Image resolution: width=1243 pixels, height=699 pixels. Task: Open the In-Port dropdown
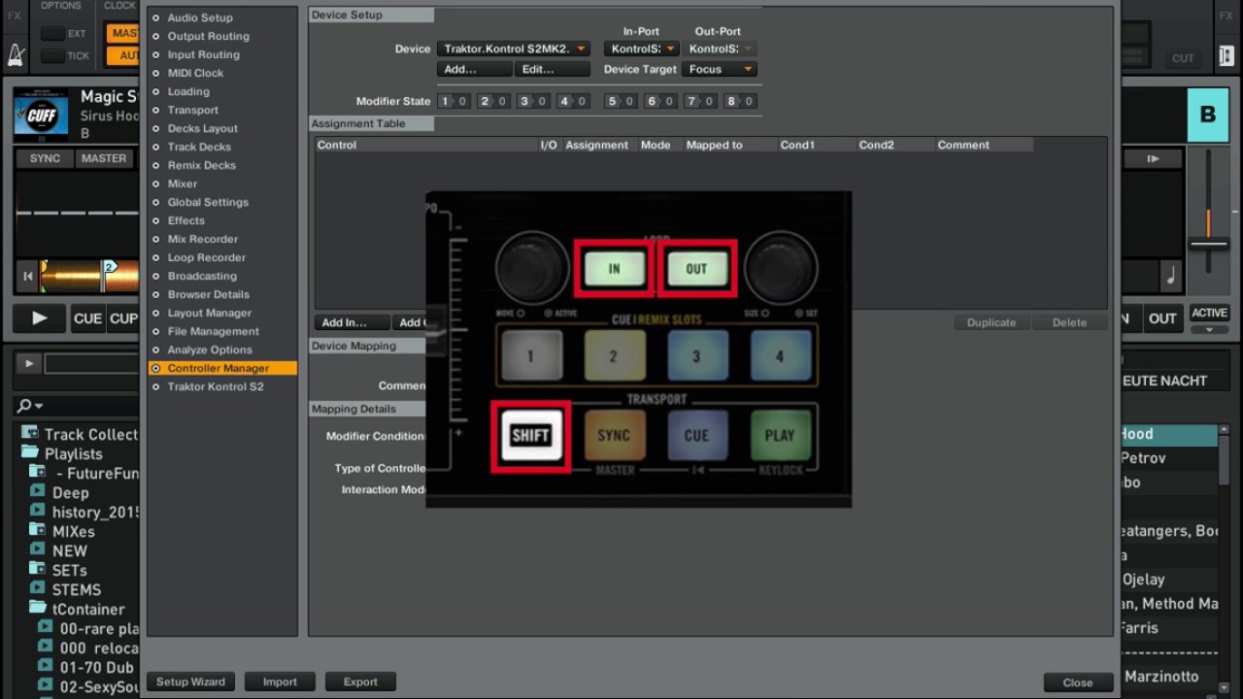coord(642,49)
